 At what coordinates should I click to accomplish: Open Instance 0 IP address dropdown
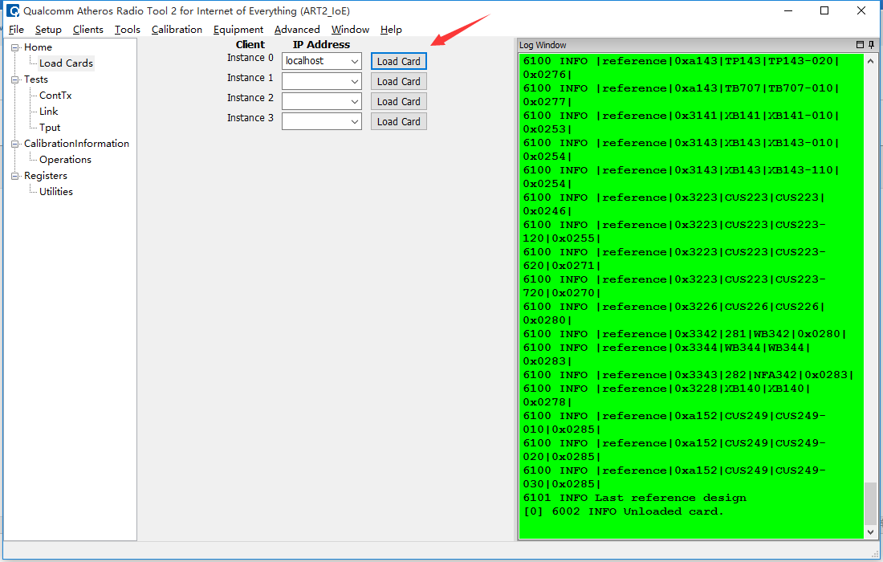354,61
